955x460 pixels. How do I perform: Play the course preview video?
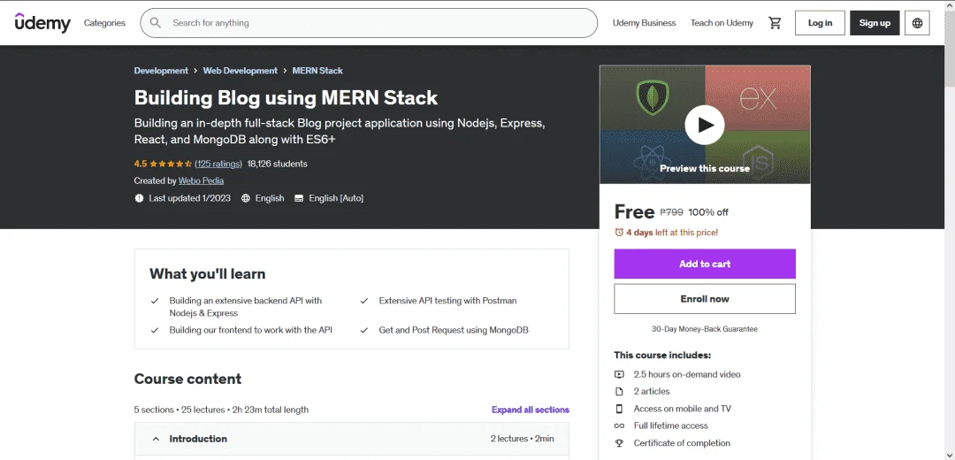705,125
